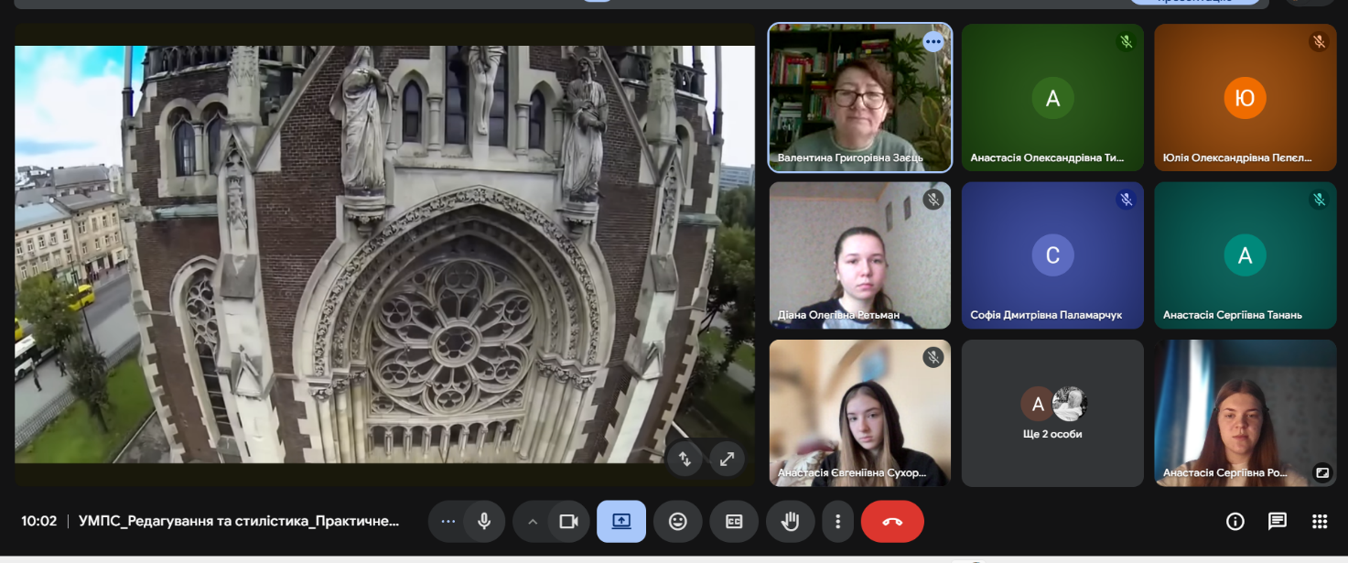Click the picture-in-picture icon on bottom-right tile
Screen dimensions: 1348x563
click(x=1321, y=472)
